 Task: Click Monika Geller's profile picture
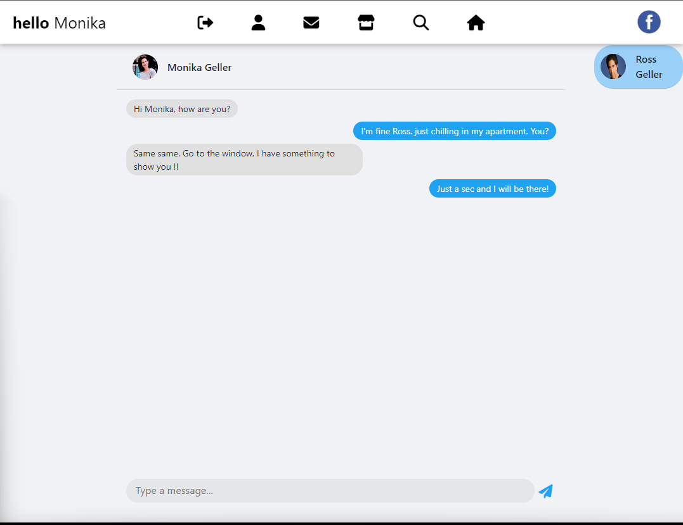[x=145, y=66]
